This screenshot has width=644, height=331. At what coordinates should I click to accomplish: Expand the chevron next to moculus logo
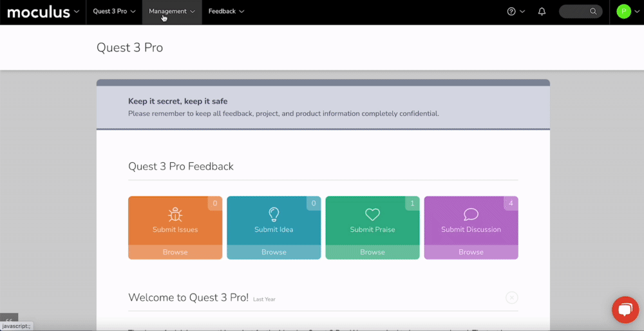tap(77, 12)
